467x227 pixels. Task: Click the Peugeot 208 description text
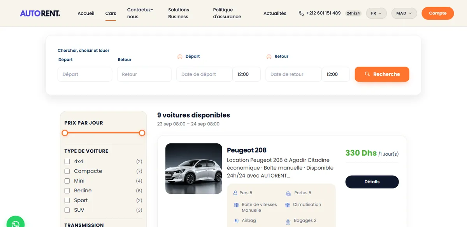pos(280,168)
